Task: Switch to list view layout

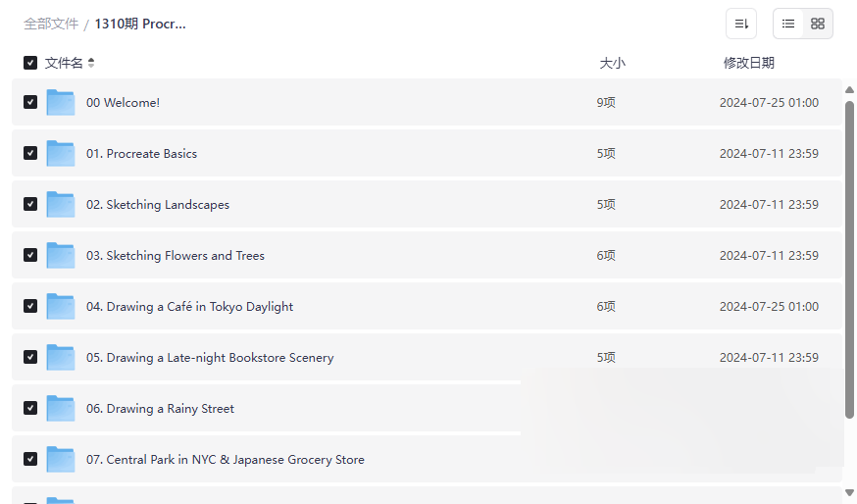Action: [788, 24]
